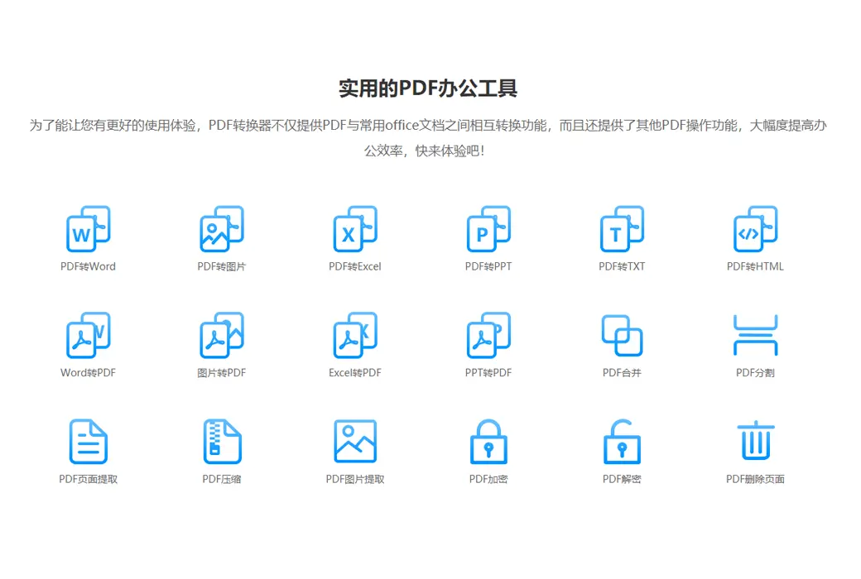
Task: Open the PDF转TXT label link
Action: pos(622,266)
